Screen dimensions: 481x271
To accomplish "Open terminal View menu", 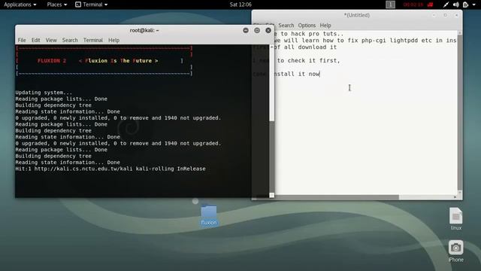I will (51, 40).
